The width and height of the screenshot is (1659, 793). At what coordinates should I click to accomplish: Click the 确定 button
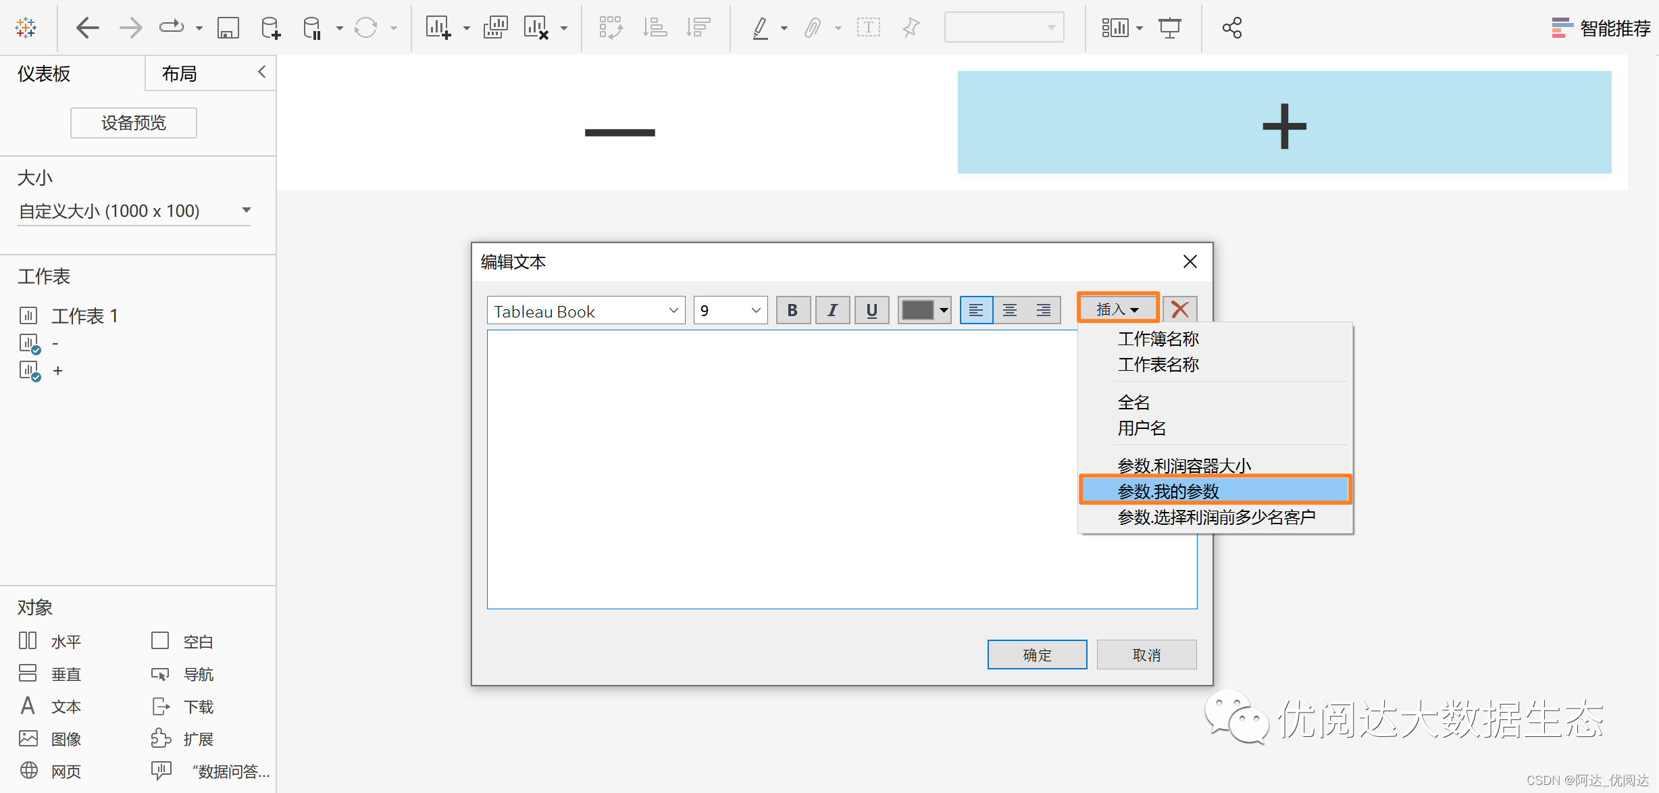(x=1037, y=655)
